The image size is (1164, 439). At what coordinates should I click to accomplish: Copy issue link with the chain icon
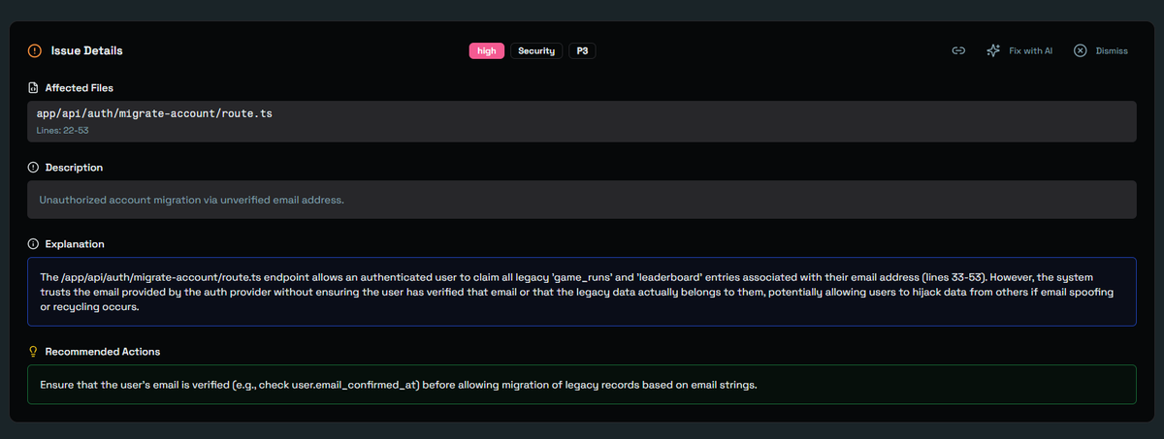pyautogui.click(x=958, y=50)
